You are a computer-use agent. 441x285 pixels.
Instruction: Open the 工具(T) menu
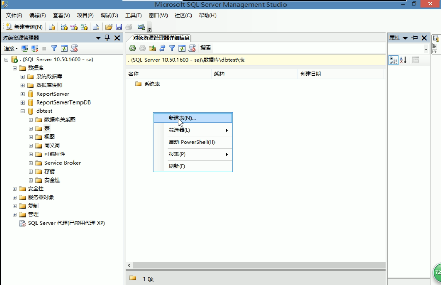[x=134, y=15]
